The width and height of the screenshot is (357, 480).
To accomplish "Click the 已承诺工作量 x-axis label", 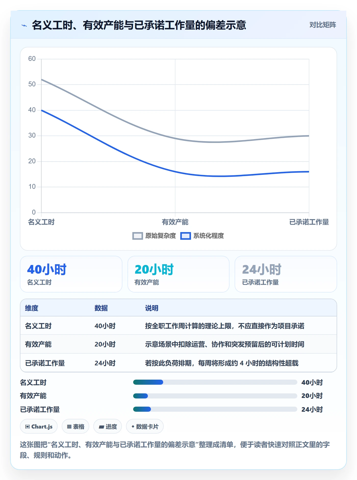I will coord(309,222).
